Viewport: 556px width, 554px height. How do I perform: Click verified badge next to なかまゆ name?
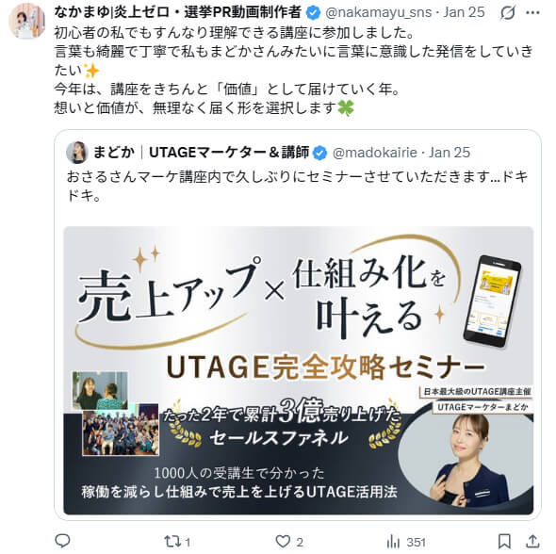click(x=313, y=13)
